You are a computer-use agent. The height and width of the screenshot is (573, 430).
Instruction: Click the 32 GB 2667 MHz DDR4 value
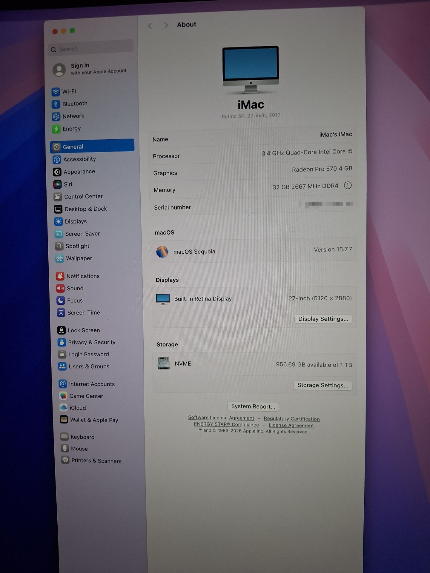pos(305,187)
